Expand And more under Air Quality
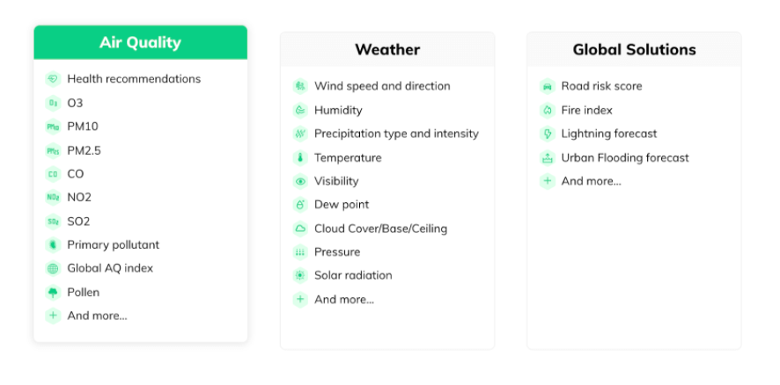780x385 pixels. [86, 316]
